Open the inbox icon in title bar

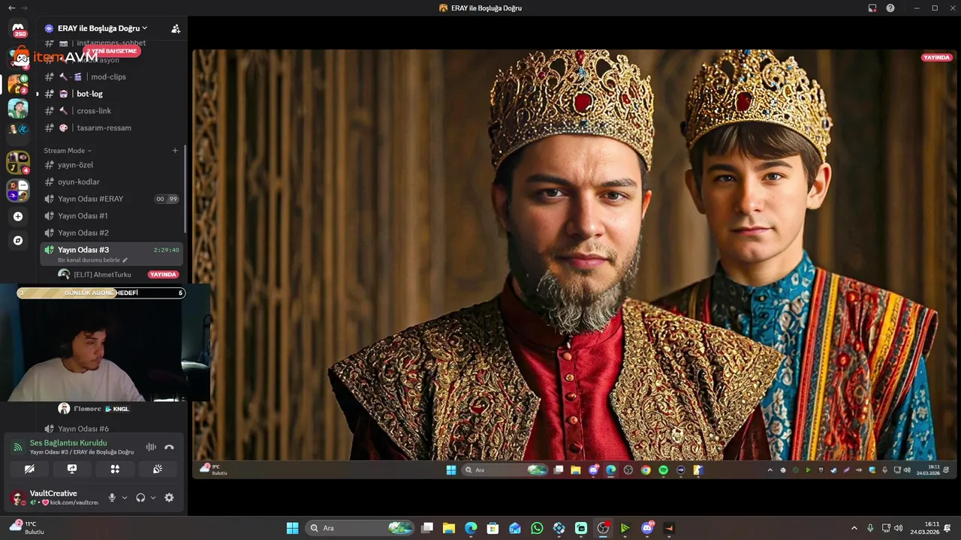pyautogui.click(x=872, y=7)
